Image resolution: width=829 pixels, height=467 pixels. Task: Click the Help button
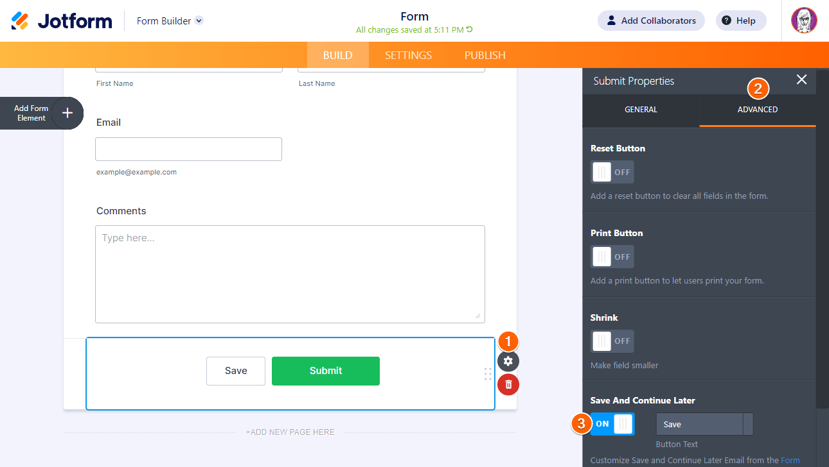741,21
